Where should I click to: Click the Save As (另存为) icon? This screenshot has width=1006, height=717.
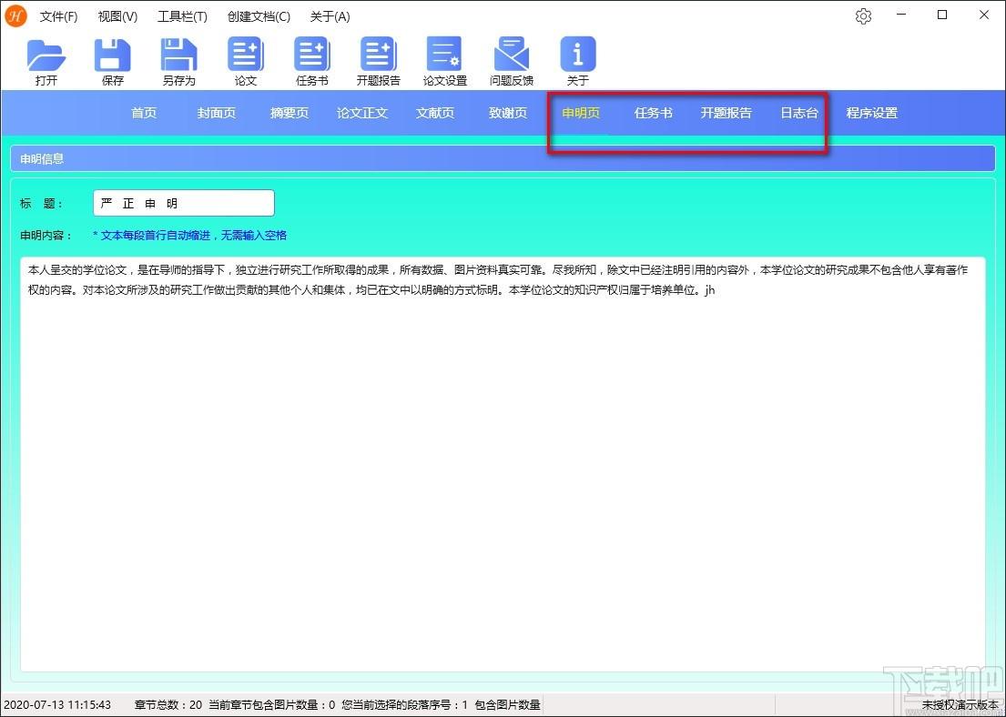coord(178,56)
